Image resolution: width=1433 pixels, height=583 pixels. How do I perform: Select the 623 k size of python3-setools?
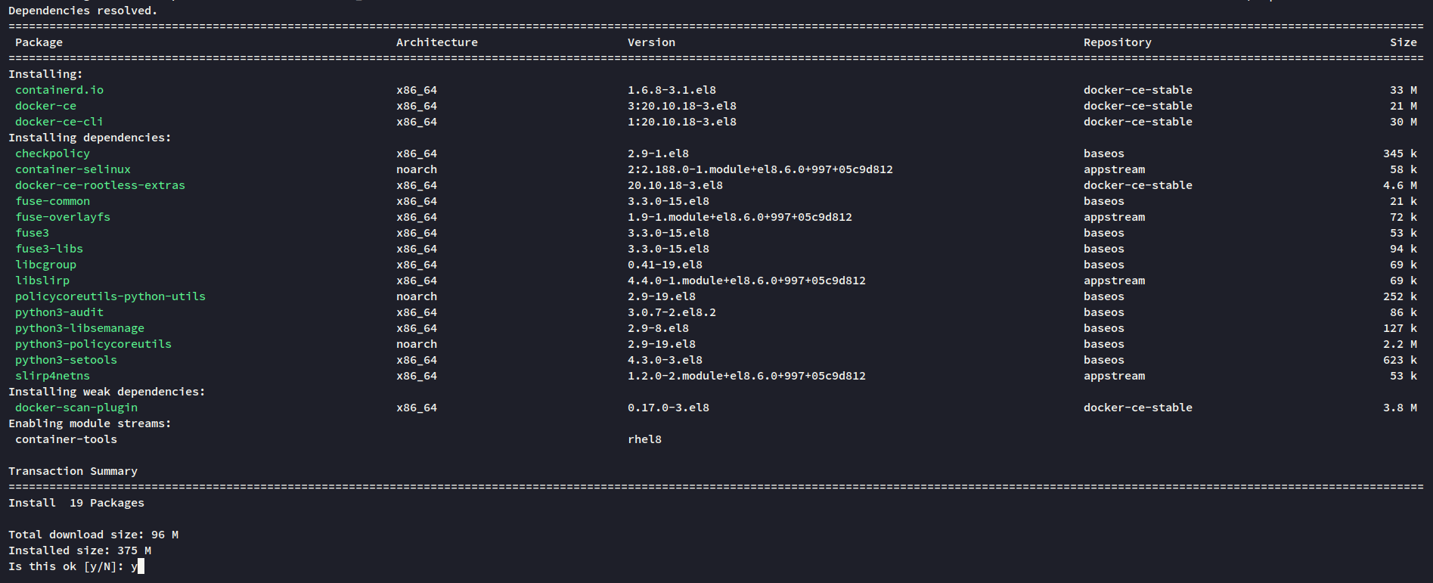[1400, 360]
